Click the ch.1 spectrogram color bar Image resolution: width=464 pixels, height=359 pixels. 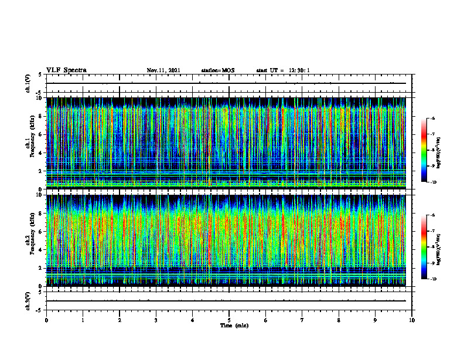[x=424, y=150]
